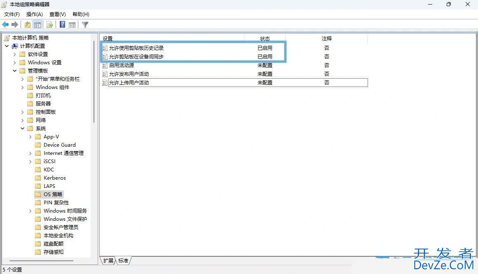478x274 pixels.
Task: Expand the "开始"菜单和任务栏 node
Action: point(23,79)
